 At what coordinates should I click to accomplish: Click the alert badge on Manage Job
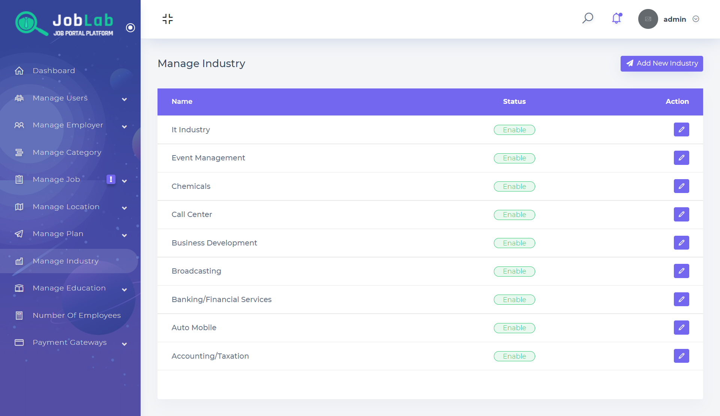[111, 180]
